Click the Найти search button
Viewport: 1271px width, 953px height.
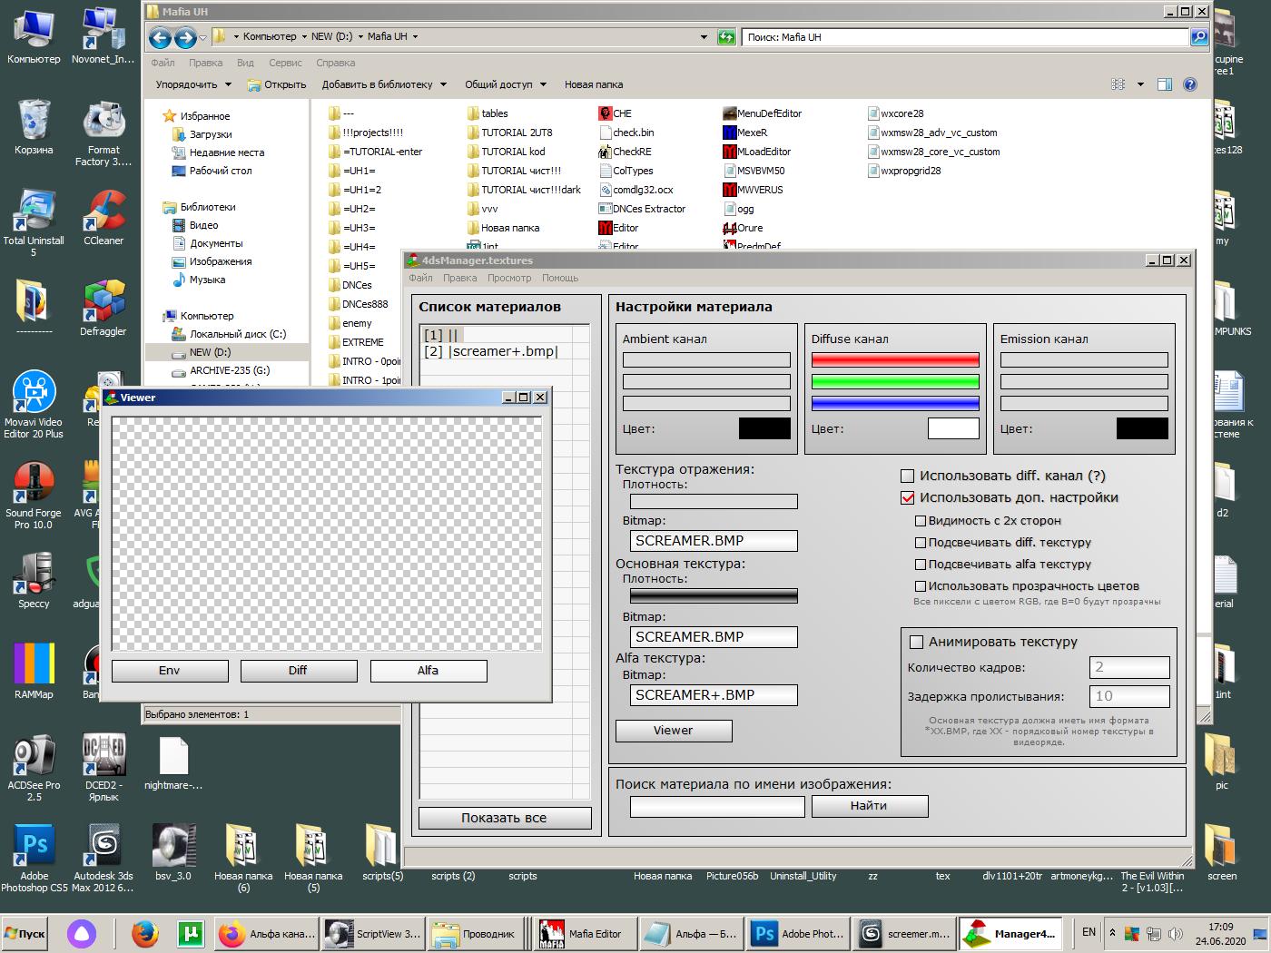tap(870, 806)
